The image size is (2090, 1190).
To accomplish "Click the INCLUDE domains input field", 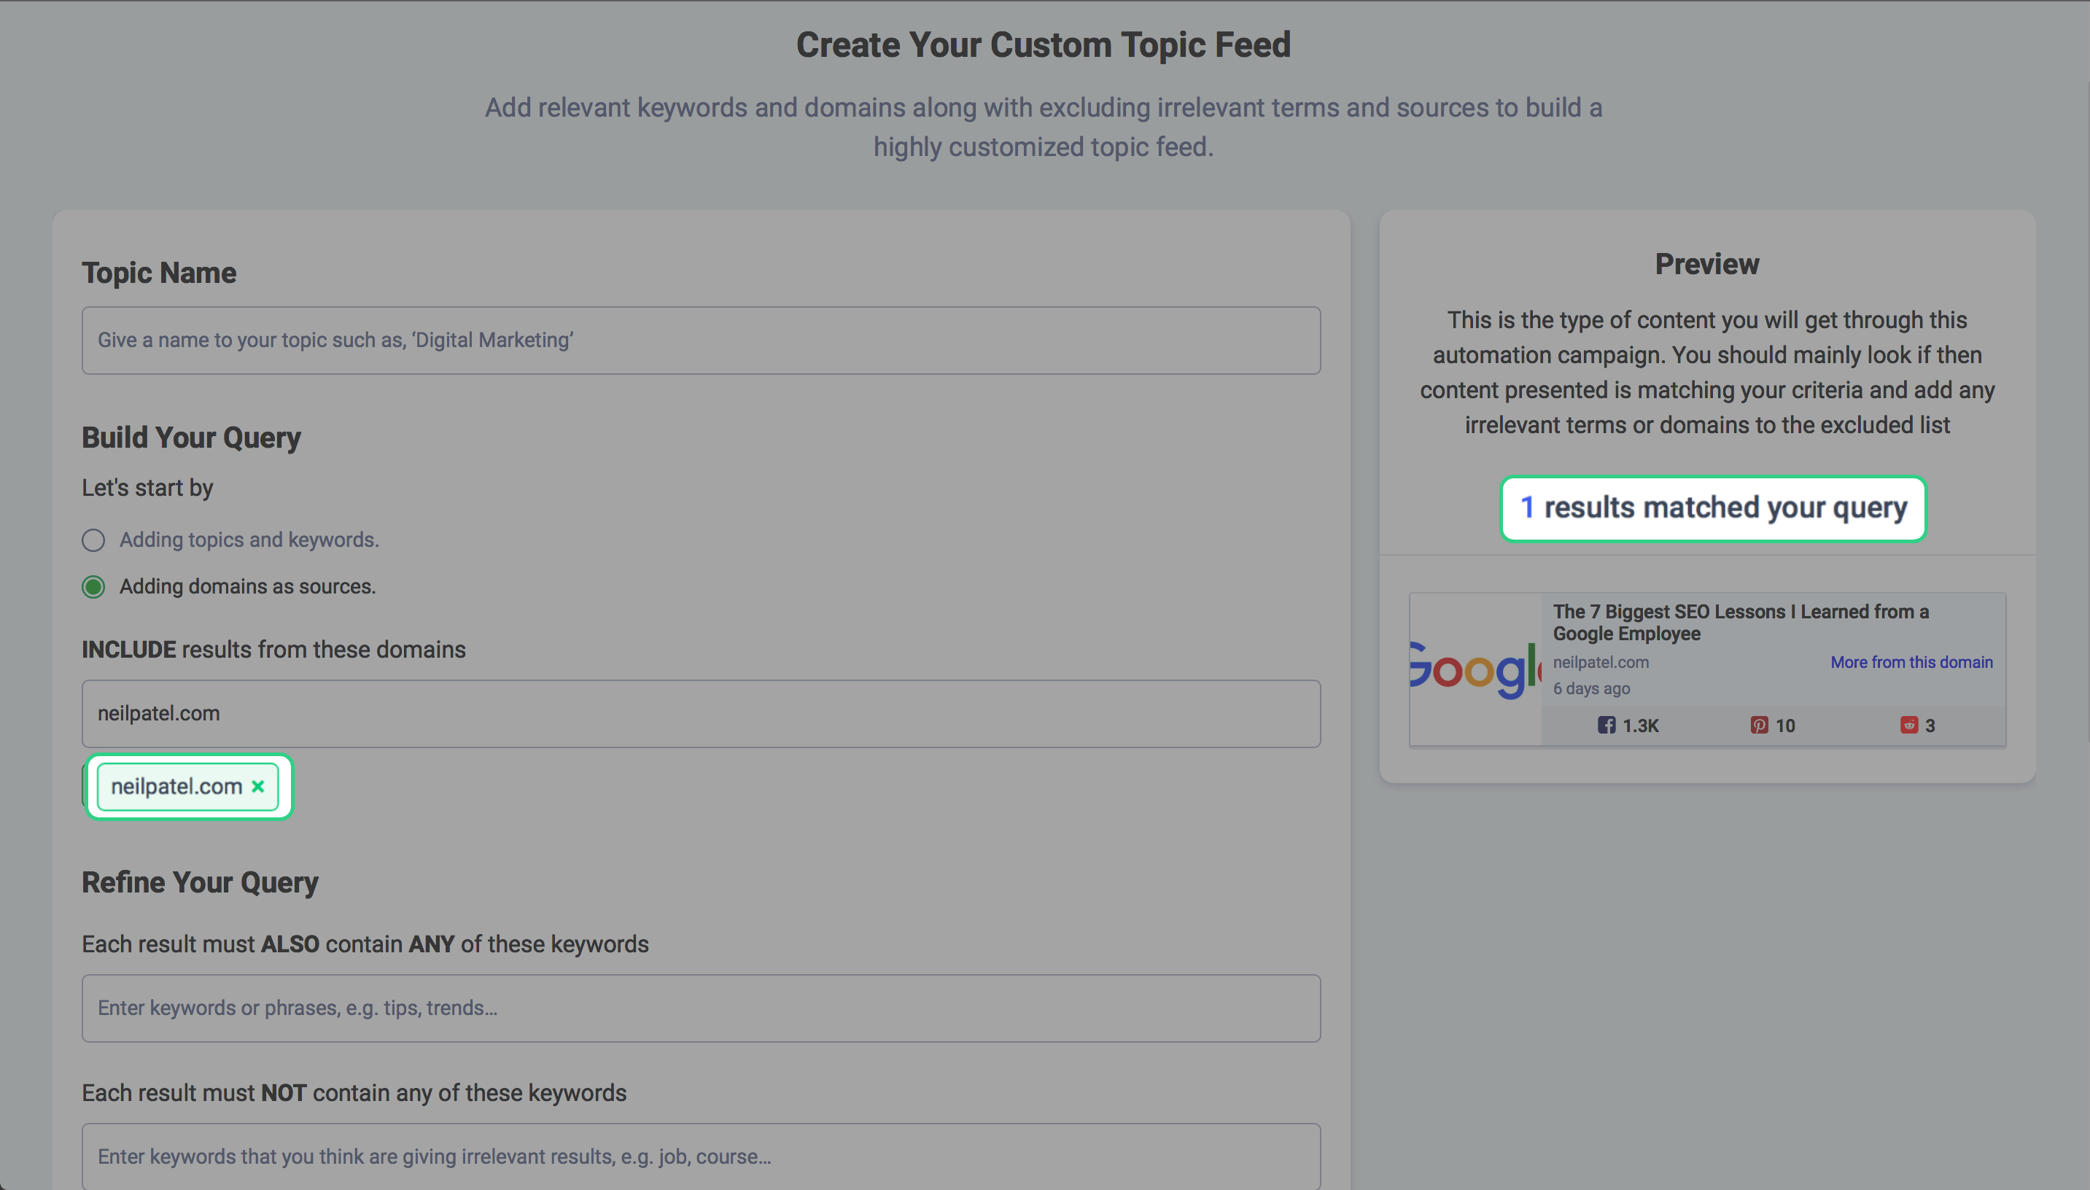I will 701,714.
